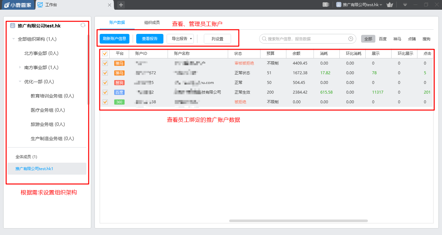
Task: Uncheck the row with balance 4409.45
Action: tap(105, 63)
